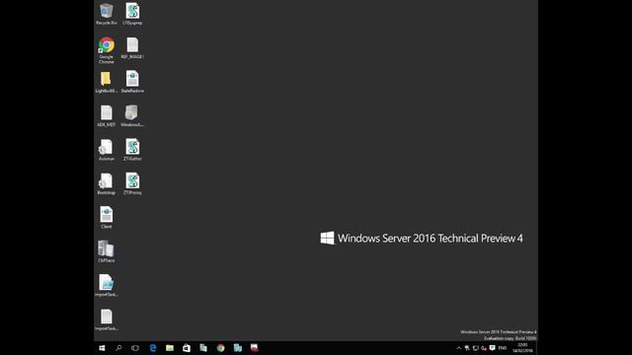The image size is (632, 355).
Task: Select the blank white ImportTask file icon
Action: coord(107,319)
